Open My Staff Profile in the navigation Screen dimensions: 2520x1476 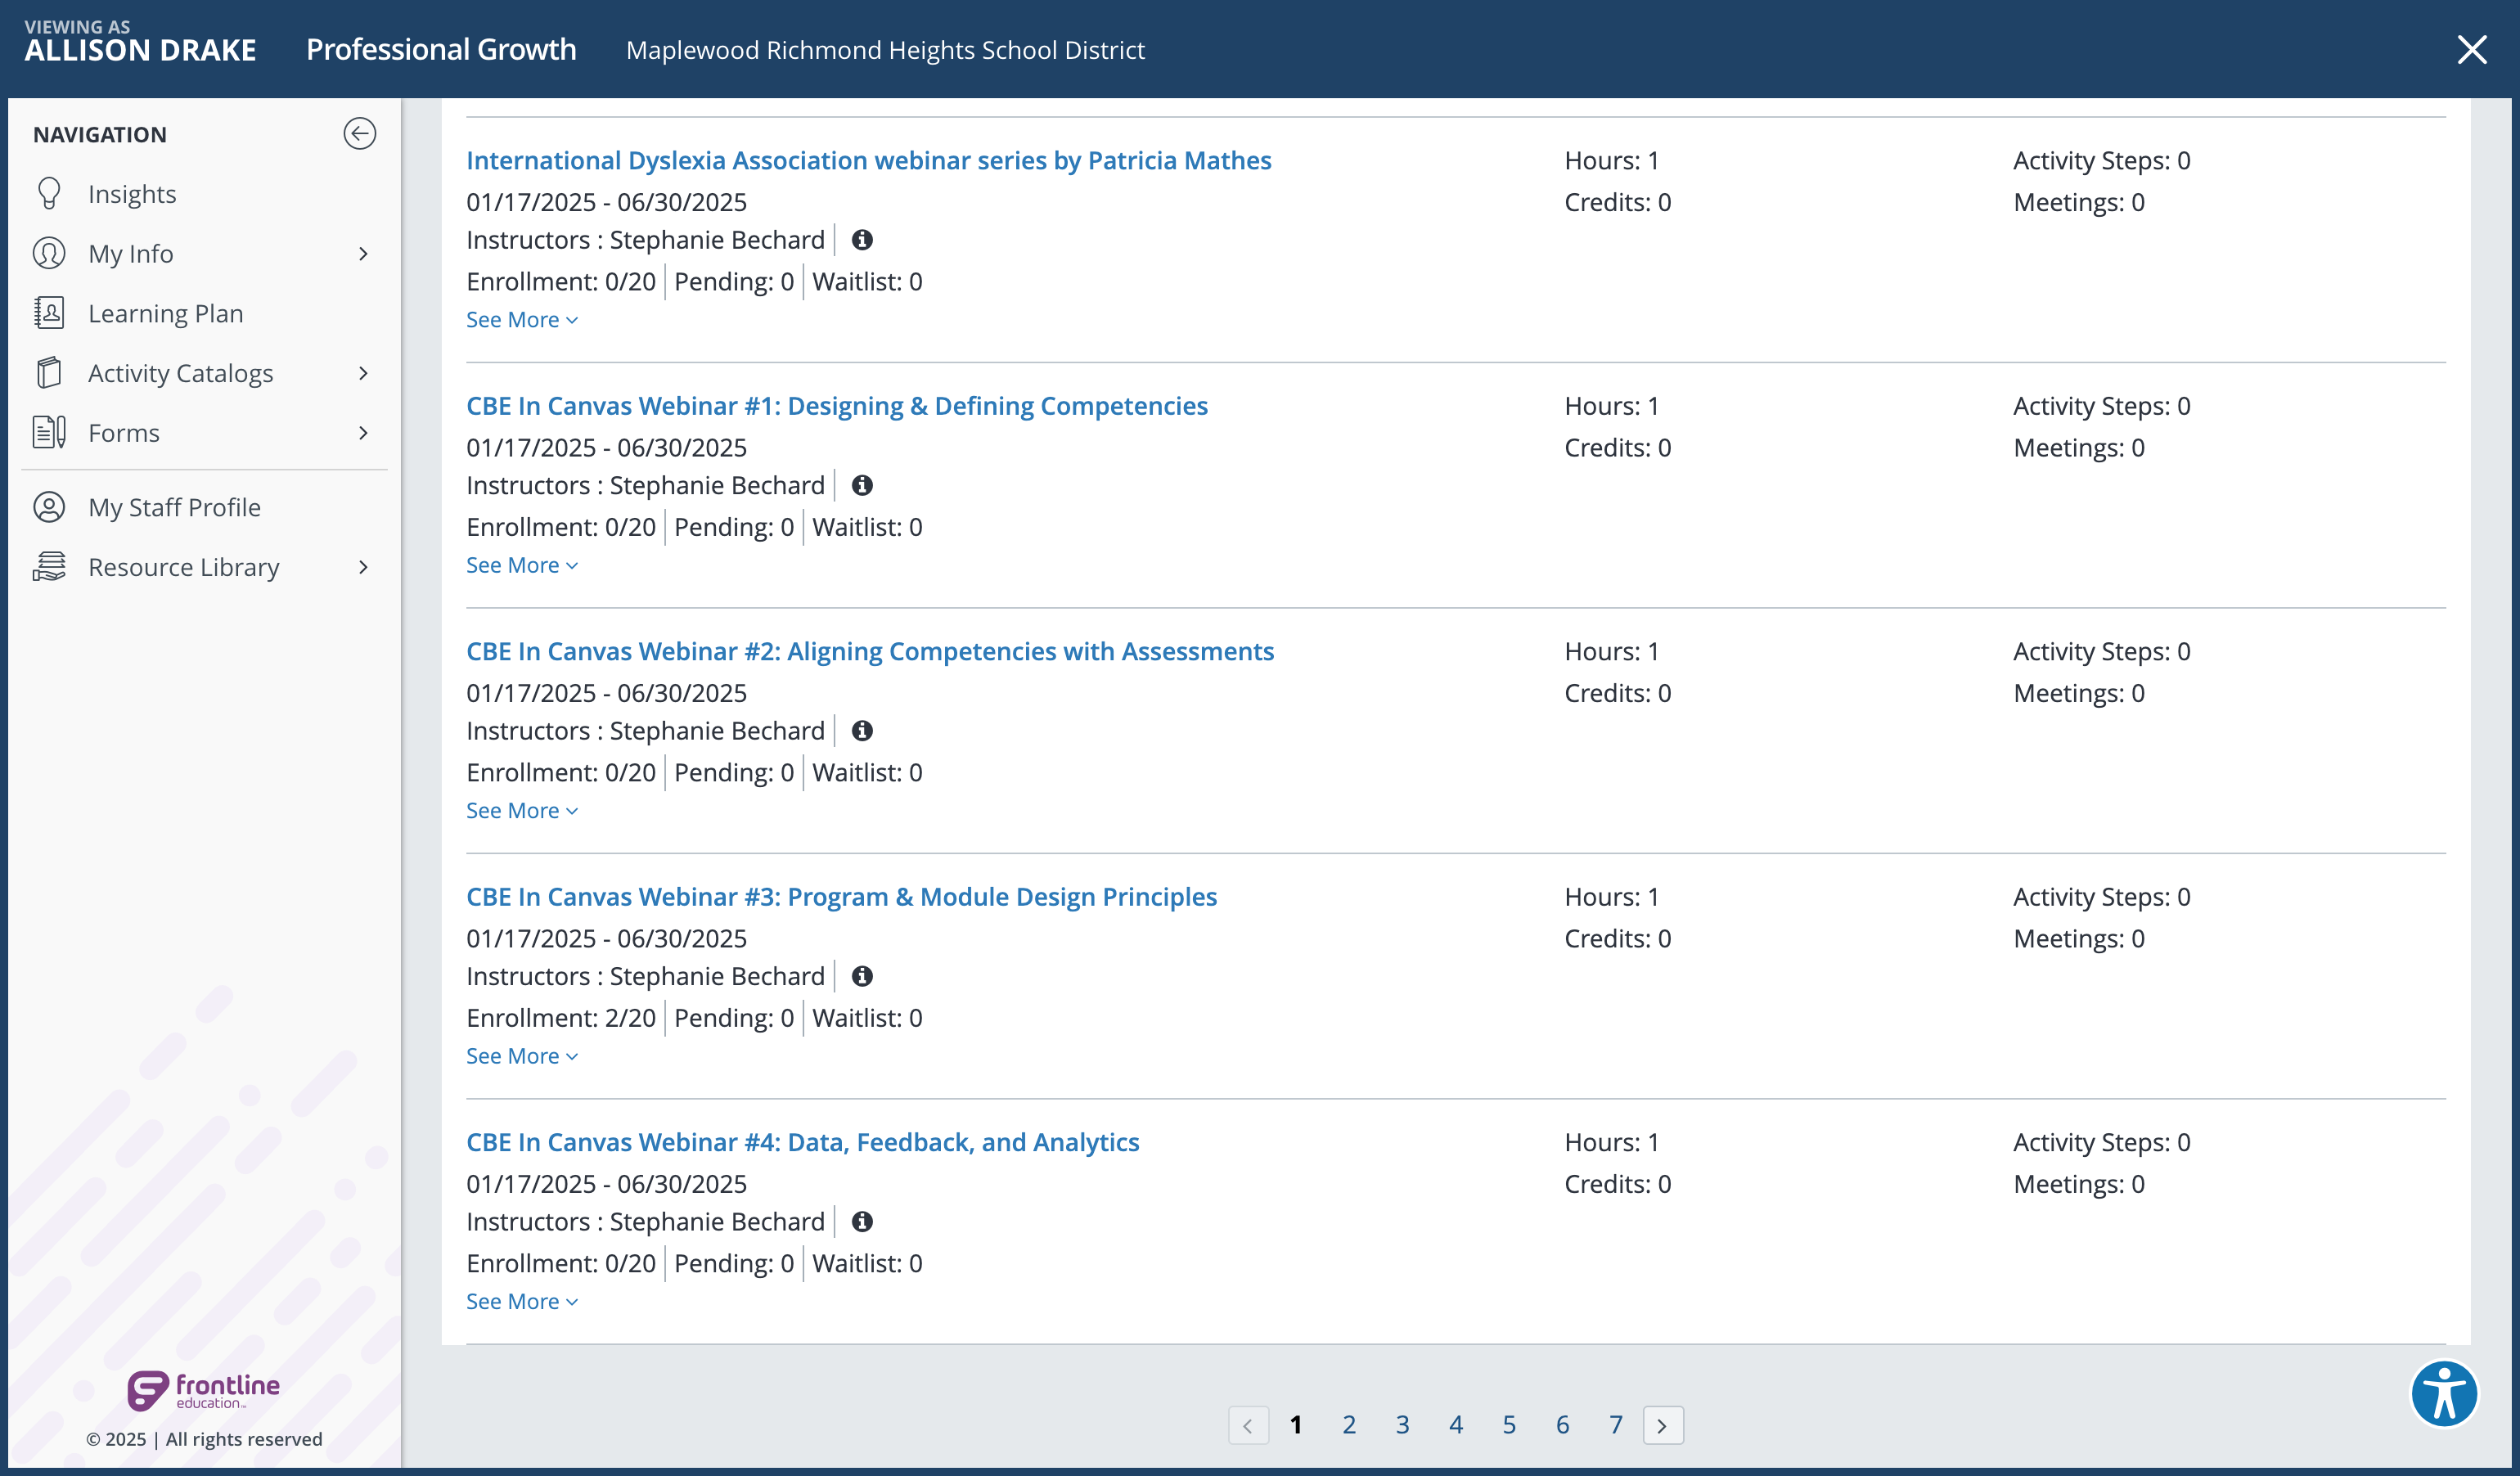(x=175, y=508)
